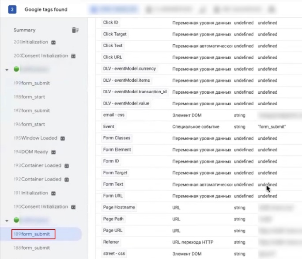Image resolution: width=302 pixels, height=259 pixels.
Task: Collapse the upper page group arrow
Action: pyautogui.click(x=7, y=70)
